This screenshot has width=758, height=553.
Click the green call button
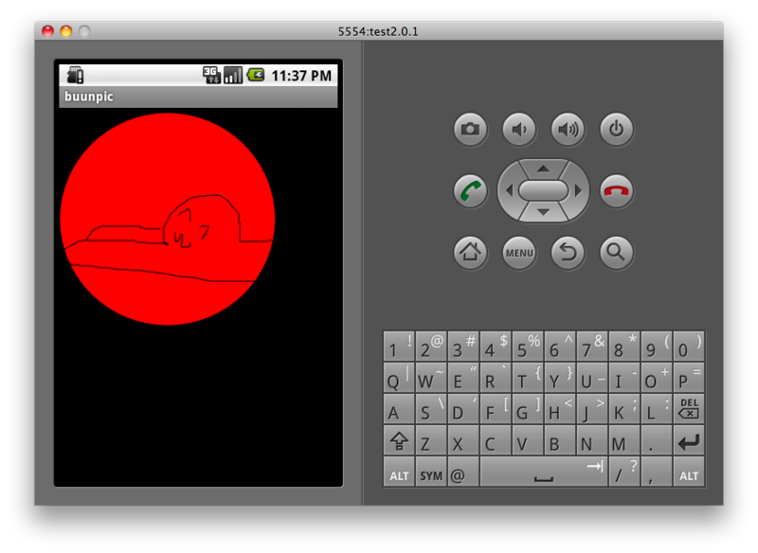[x=470, y=190]
